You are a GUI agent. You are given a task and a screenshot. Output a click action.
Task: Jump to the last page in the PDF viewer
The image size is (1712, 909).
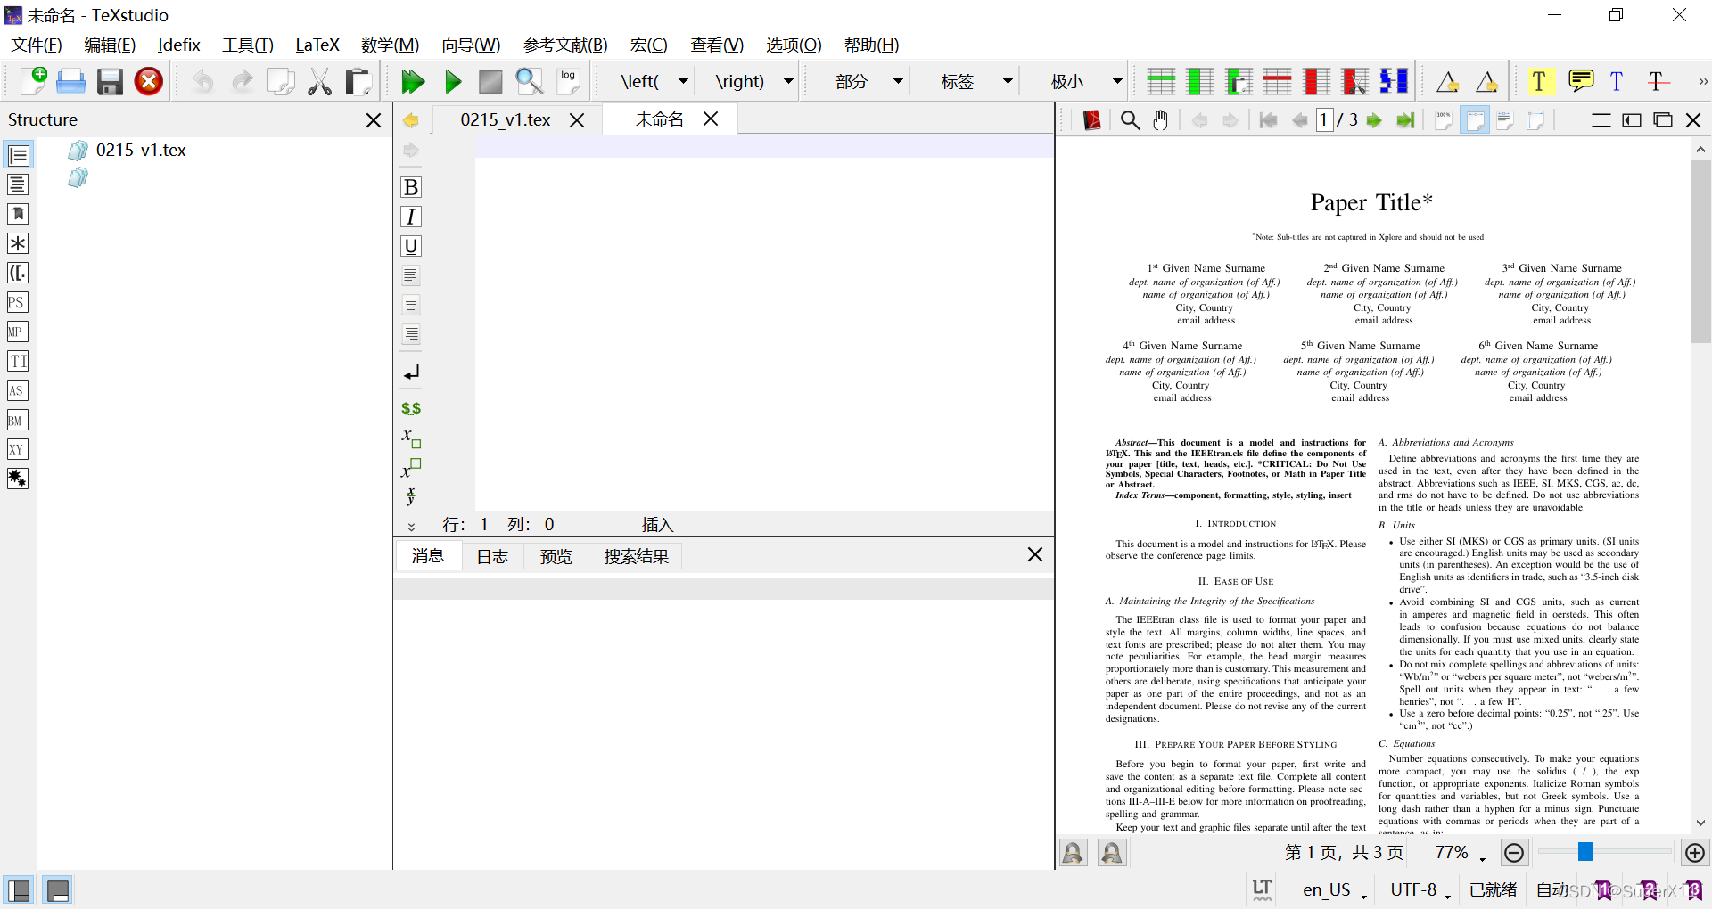[x=1405, y=120]
